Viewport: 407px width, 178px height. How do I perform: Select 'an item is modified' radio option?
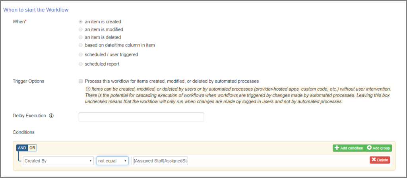[81, 29]
